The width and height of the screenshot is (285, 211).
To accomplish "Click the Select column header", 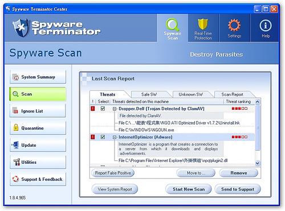I will pyautogui.click(x=103, y=102).
